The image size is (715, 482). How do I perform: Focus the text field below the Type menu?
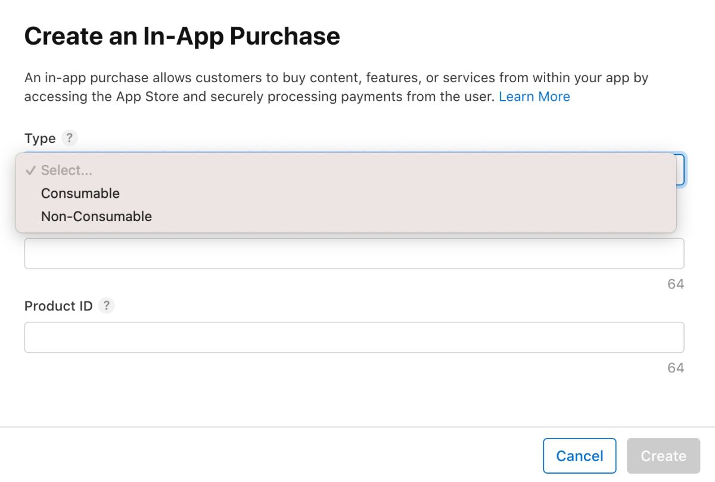tap(354, 254)
